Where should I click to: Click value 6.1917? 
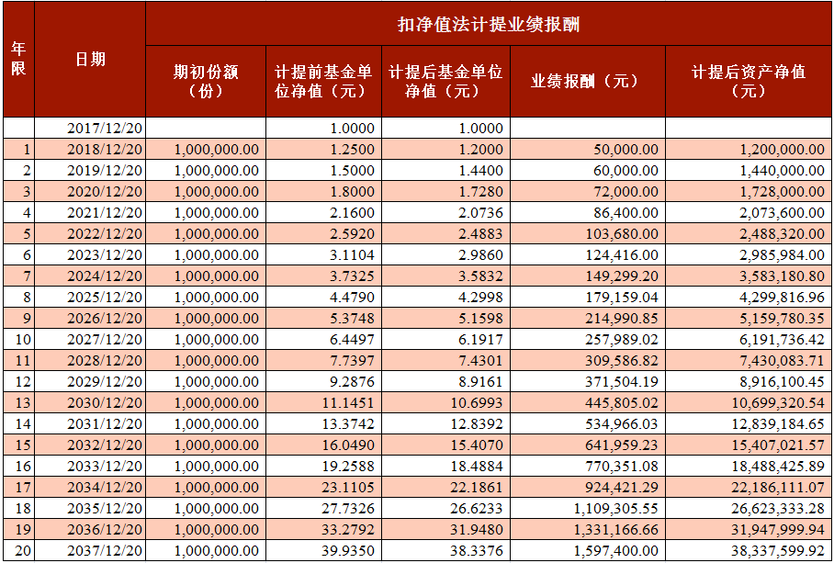pos(445,339)
